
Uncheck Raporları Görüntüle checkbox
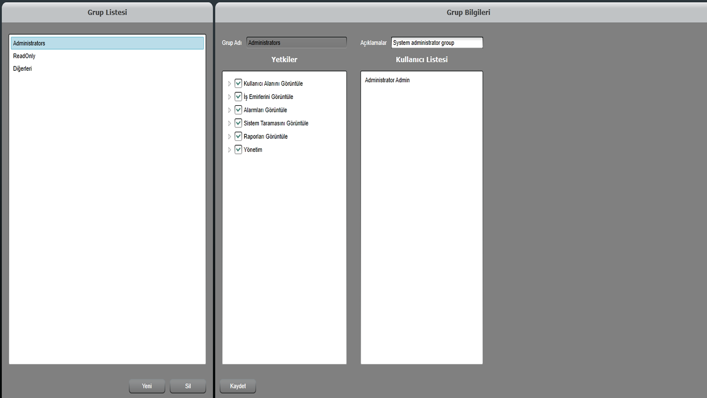pyautogui.click(x=238, y=137)
